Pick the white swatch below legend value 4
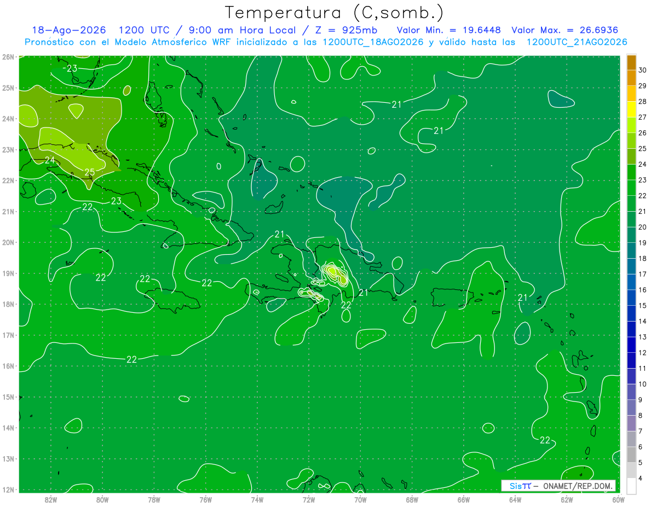 tap(631, 485)
